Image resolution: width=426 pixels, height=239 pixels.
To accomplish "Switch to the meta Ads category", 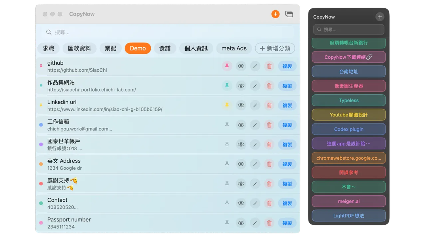I will click(234, 48).
